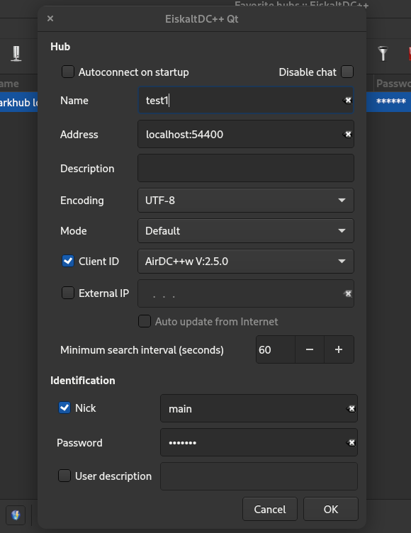Confirm hub settings with OK
Image resolution: width=411 pixels, height=533 pixels.
[x=331, y=509]
